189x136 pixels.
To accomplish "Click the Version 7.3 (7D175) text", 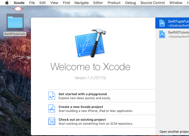I will [x=90, y=78].
